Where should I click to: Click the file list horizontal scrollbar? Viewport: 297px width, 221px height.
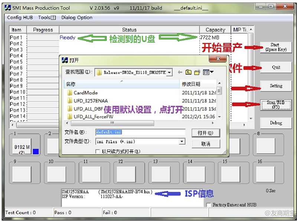112,123
